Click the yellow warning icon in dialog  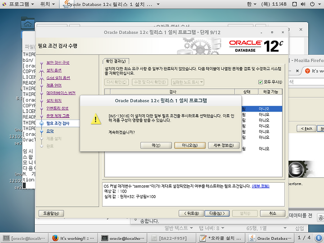click(x=96, y=119)
